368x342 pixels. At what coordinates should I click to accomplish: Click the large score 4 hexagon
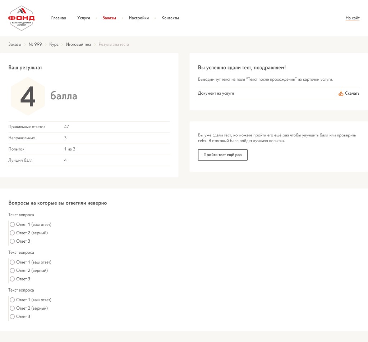[x=28, y=96]
